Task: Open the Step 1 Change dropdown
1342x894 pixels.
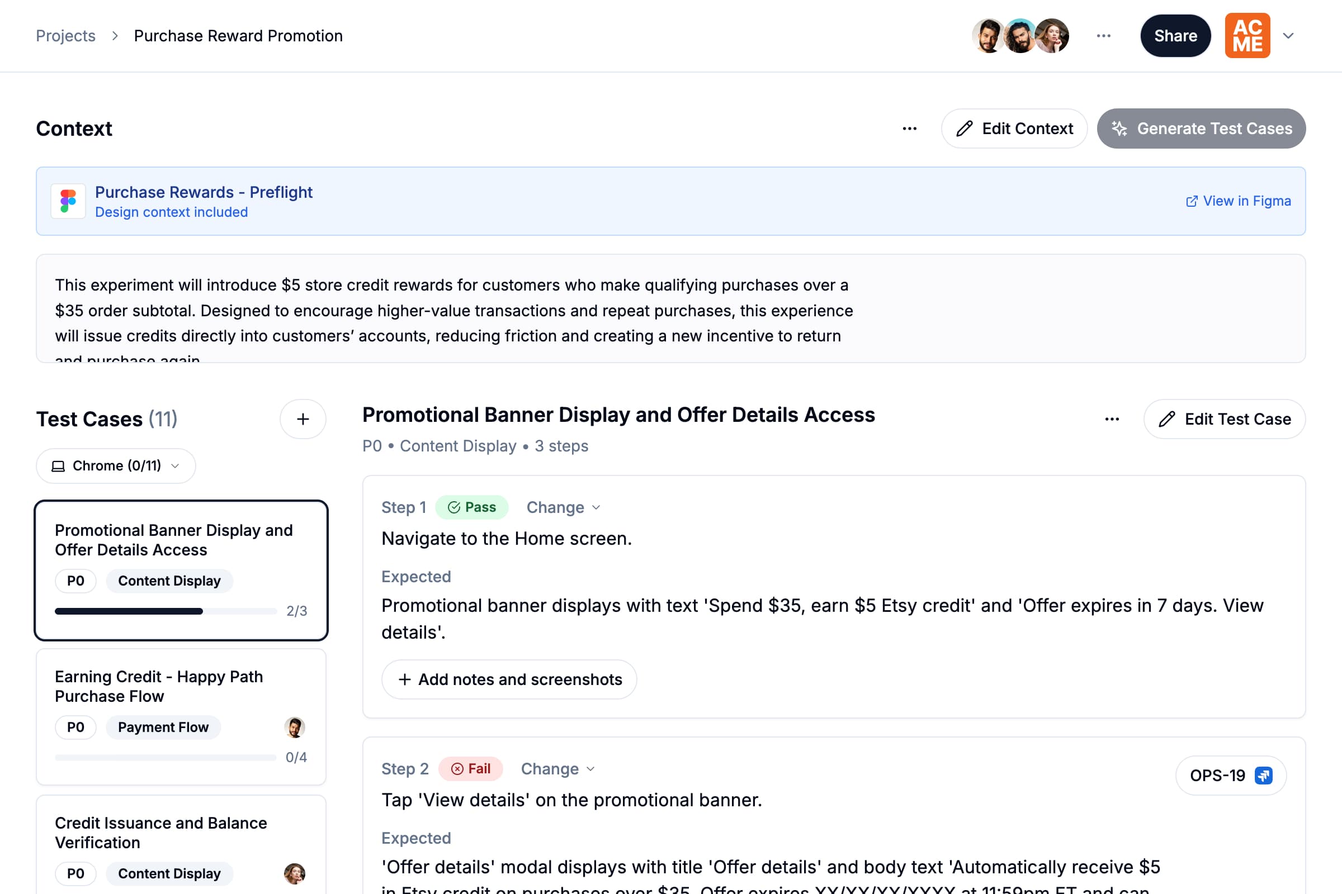Action: click(563, 507)
